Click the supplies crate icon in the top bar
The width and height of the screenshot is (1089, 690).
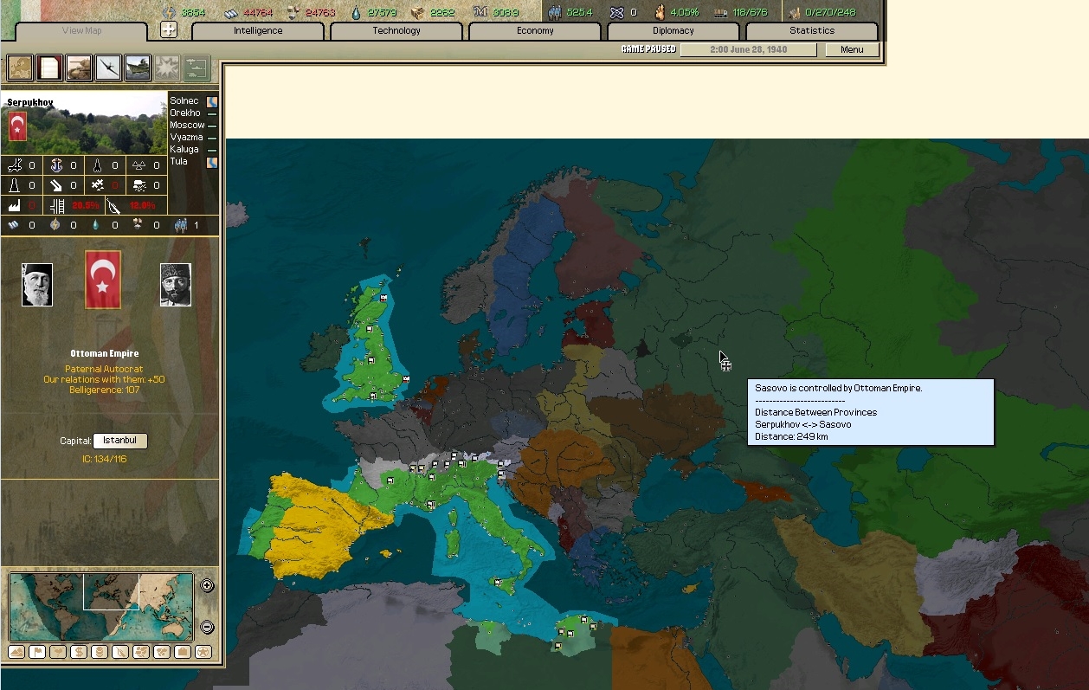pos(418,12)
